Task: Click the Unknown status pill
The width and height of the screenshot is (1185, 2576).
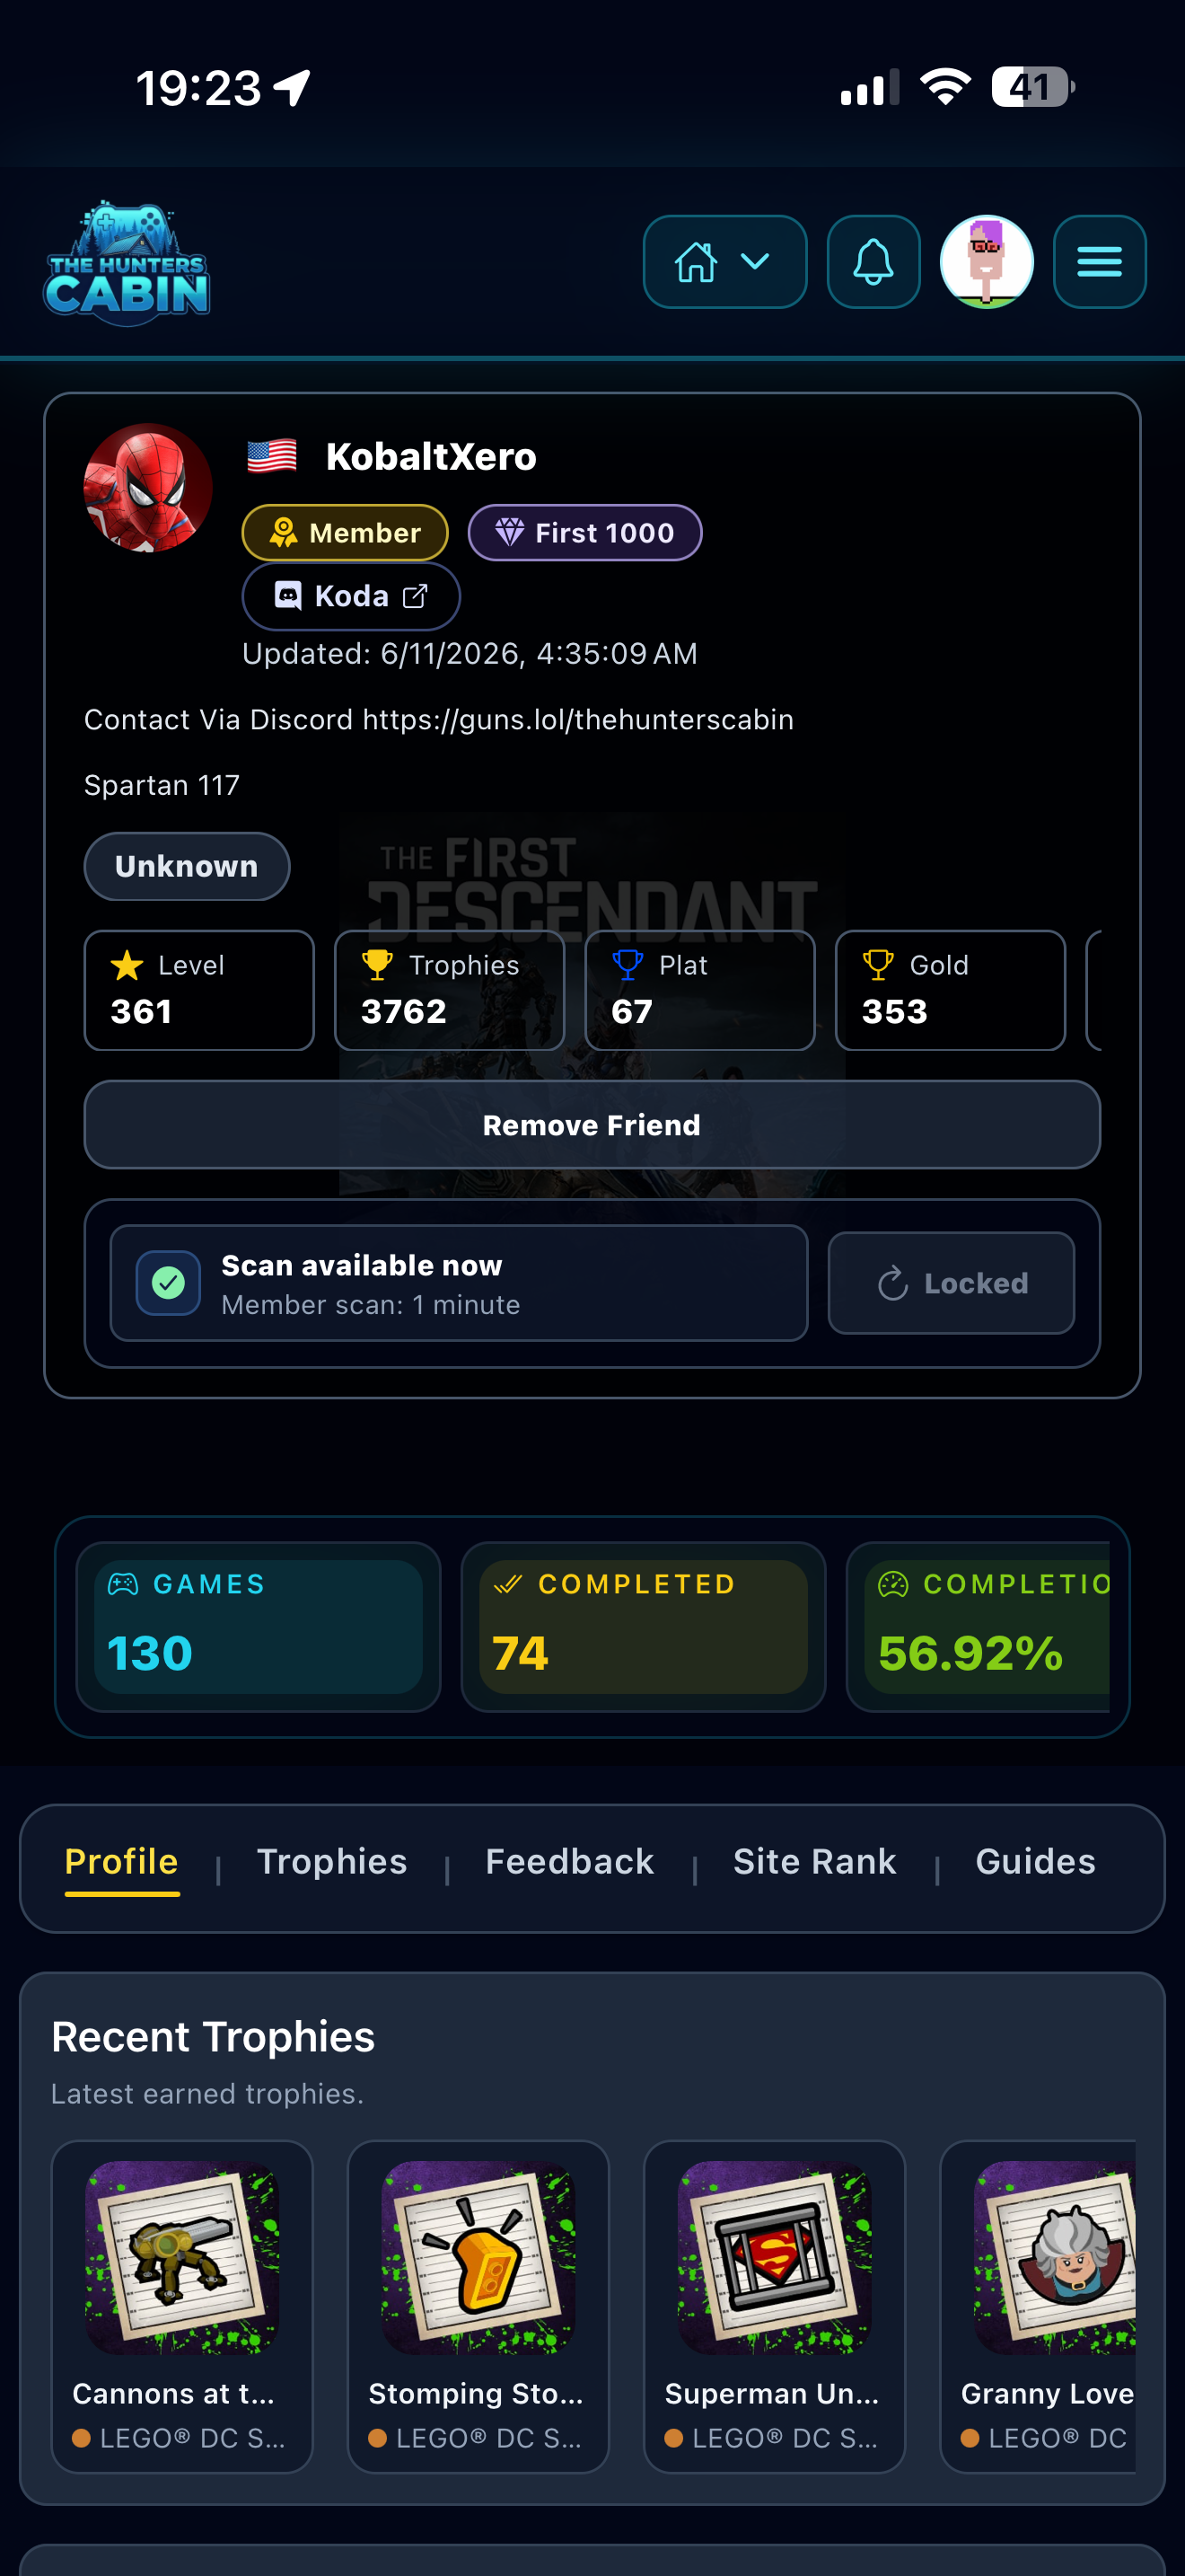Action: (187, 866)
